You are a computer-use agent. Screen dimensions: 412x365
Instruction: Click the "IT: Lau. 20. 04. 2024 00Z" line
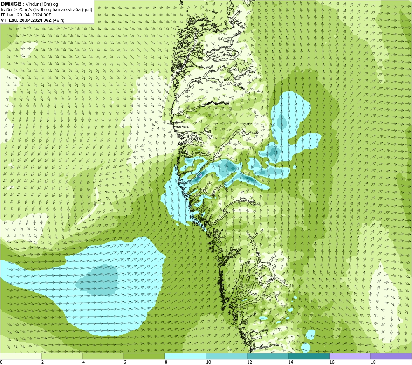pyautogui.click(x=26, y=15)
